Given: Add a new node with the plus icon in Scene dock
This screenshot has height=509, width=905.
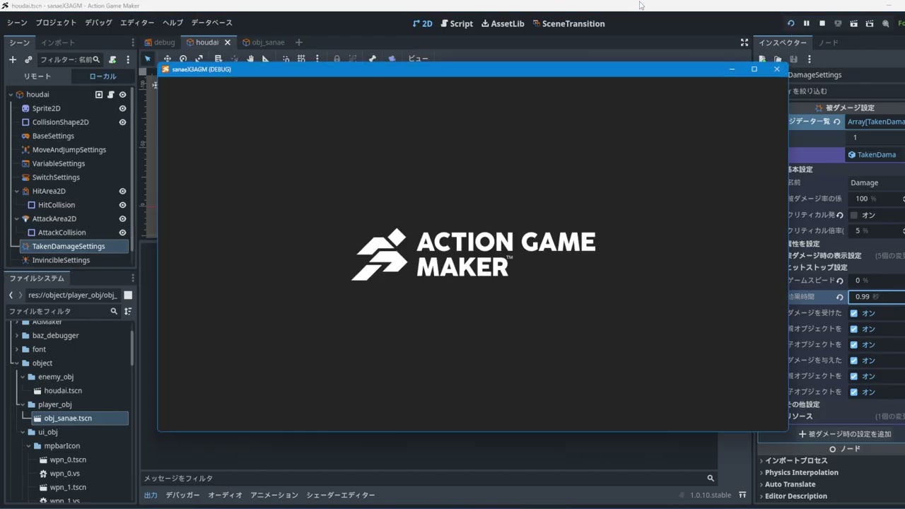Looking at the screenshot, I should (x=12, y=59).
